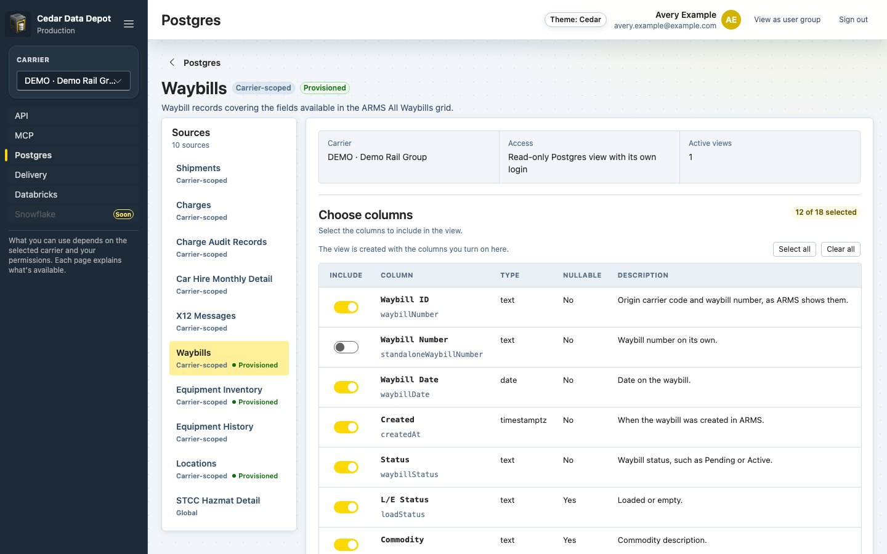Select the Equipment History source
The image size is (887, 554).
[x=229, y=432]
